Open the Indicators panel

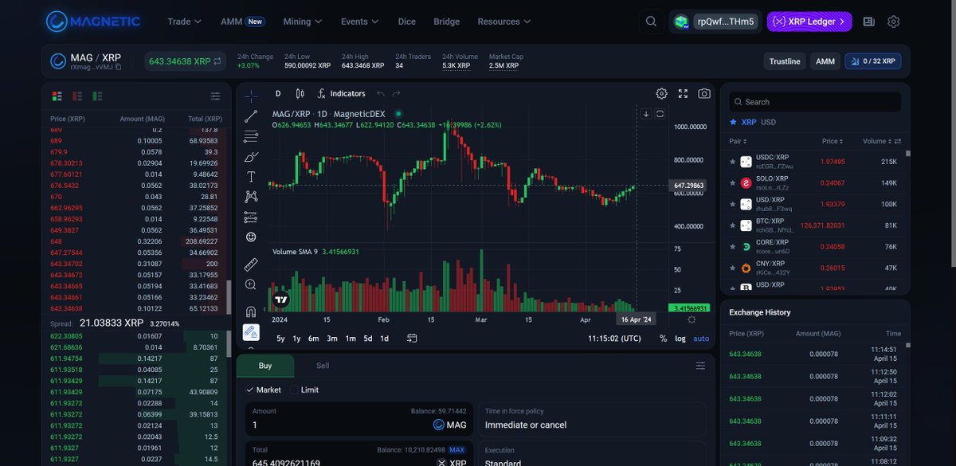tap(341, 93)
